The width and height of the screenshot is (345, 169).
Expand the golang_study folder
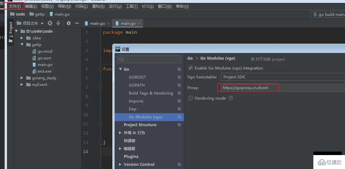pyautogui.click(x=22, y=78)
